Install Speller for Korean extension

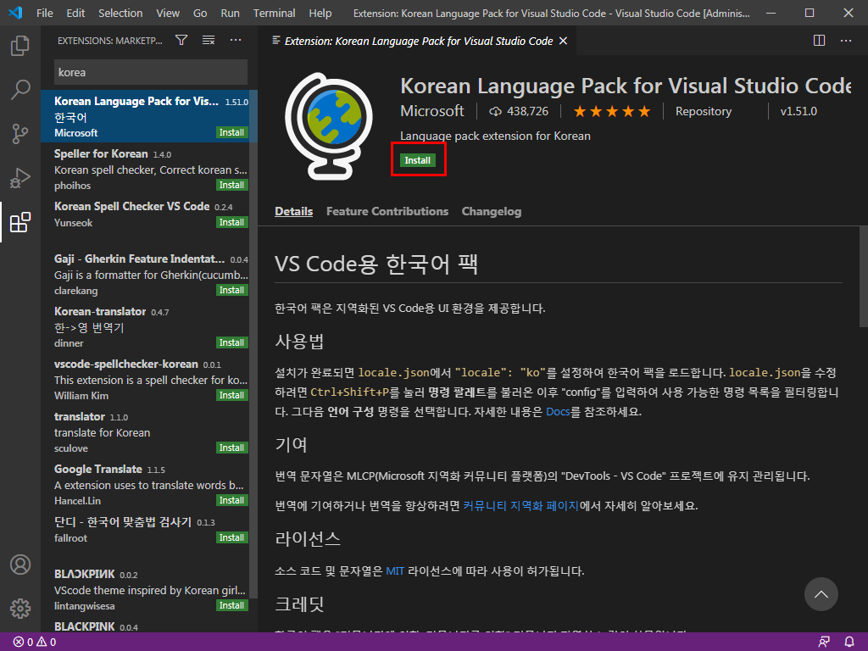[231, 185]
